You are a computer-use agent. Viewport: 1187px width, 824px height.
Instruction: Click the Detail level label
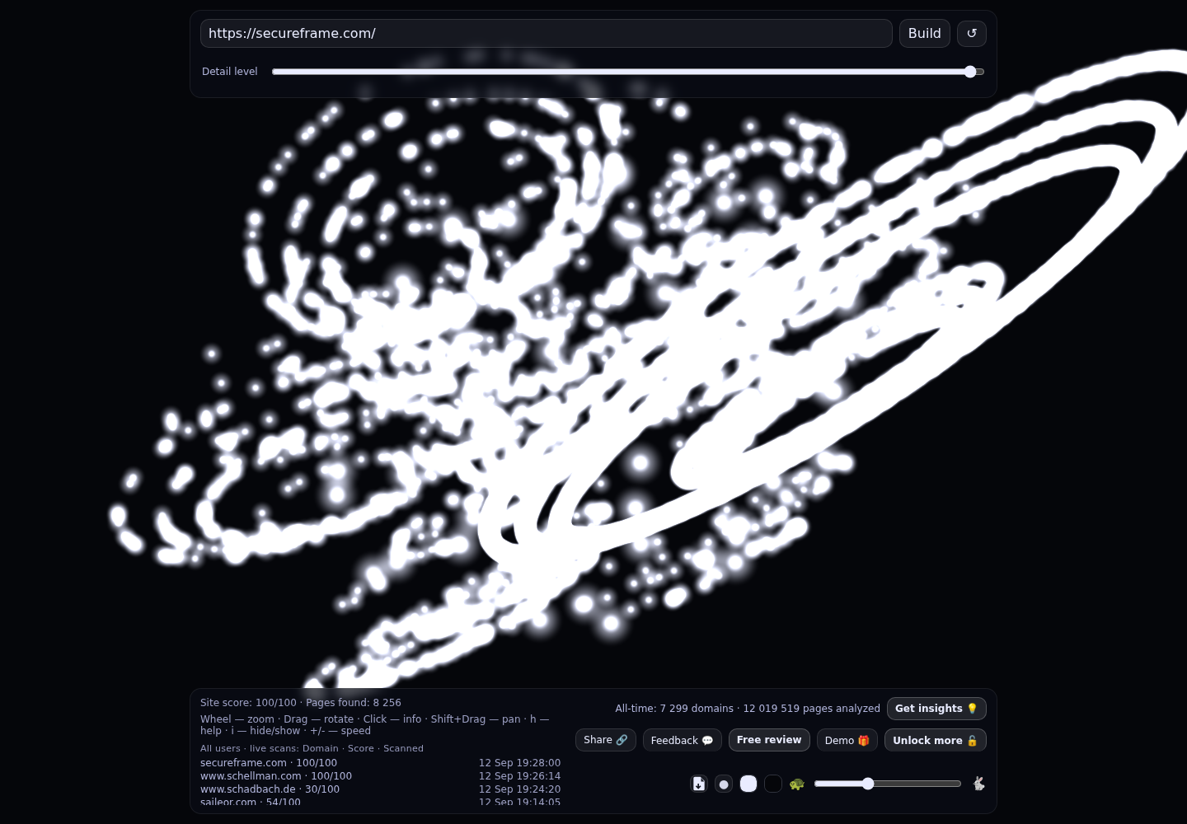coord(230,72)
